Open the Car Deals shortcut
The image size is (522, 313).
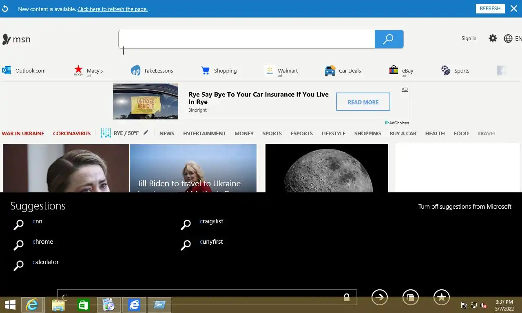tap(343, 71)
